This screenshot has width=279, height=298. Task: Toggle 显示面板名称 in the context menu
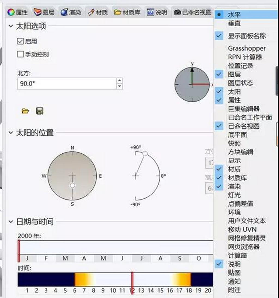coord(247,36)
